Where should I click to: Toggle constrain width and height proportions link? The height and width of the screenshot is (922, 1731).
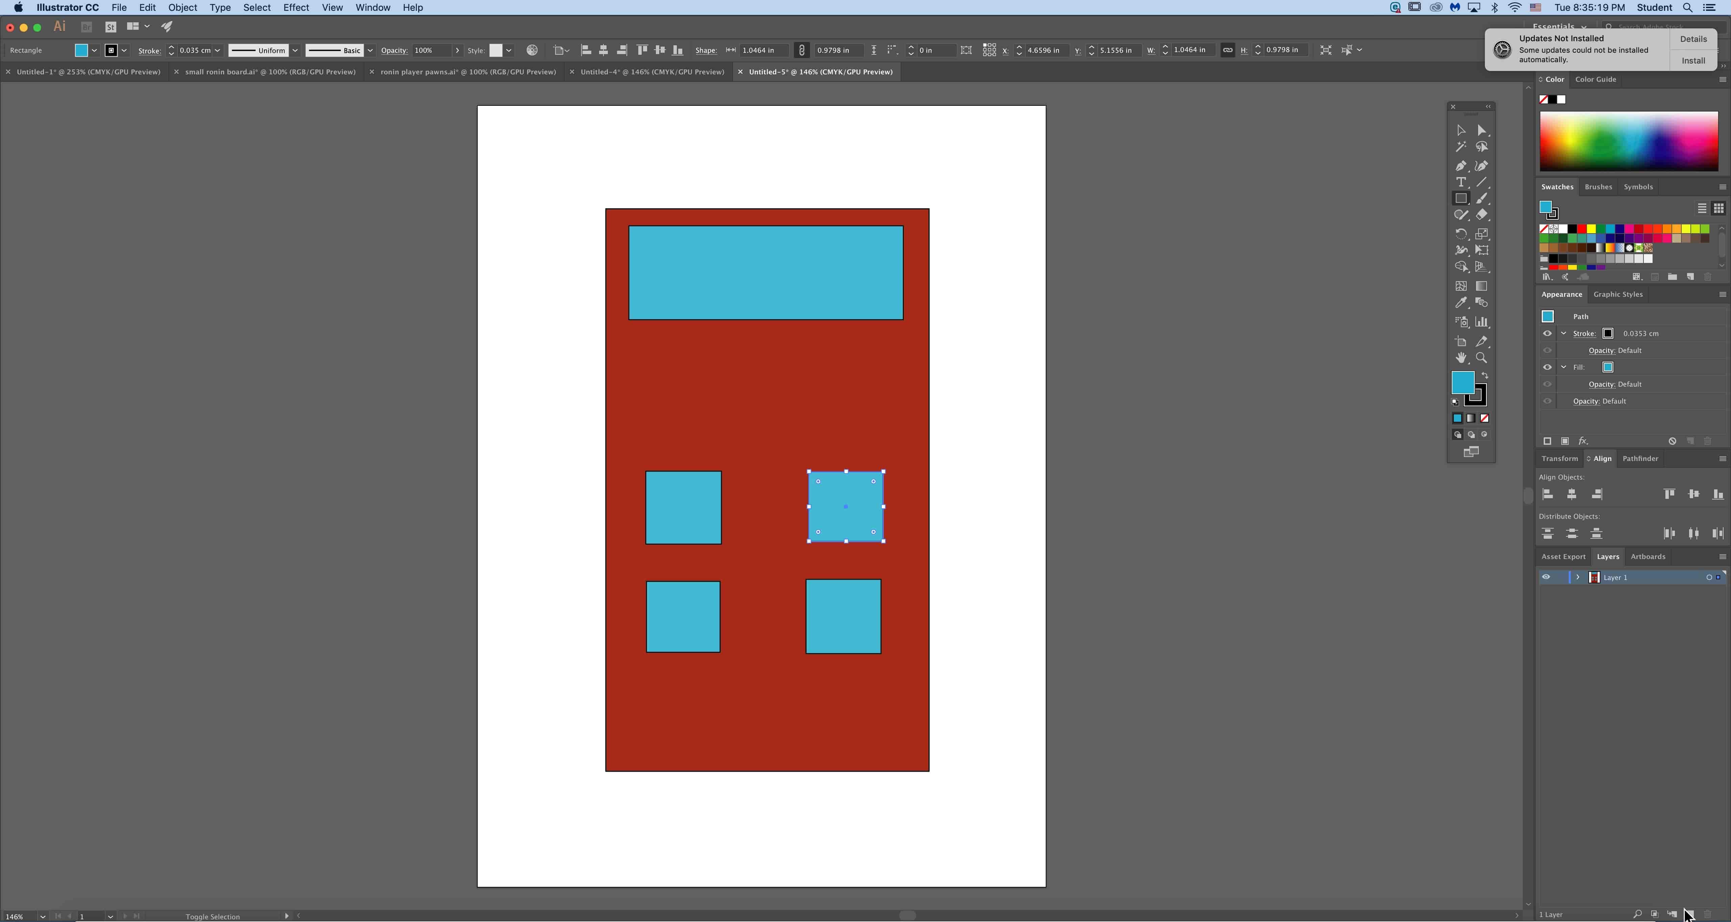pyautogui.click(x=1228, y=50)
